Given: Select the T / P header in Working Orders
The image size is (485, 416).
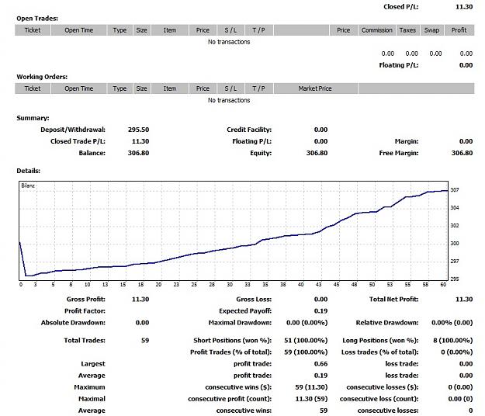Looking at the screenshot, I should [x=258, y=88].
